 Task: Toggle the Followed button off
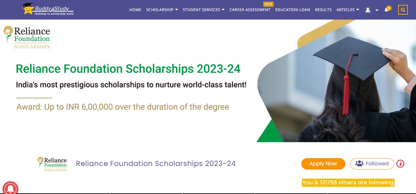pos(372,164)
